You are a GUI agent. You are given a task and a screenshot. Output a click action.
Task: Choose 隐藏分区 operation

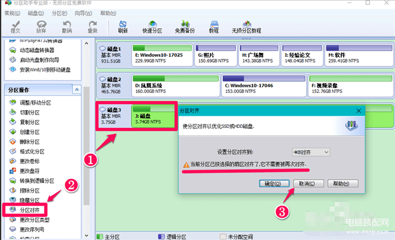point(25,200)
